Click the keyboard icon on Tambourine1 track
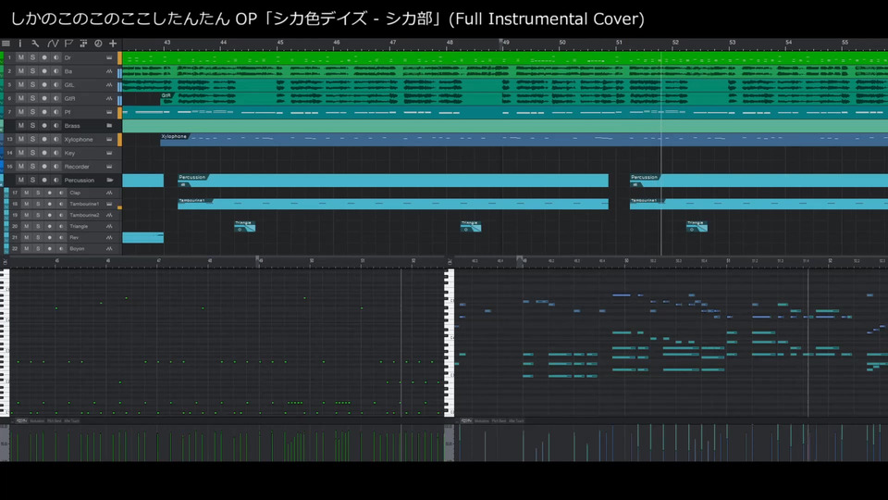This screenshot has width=888, height=500. point(109,204)
